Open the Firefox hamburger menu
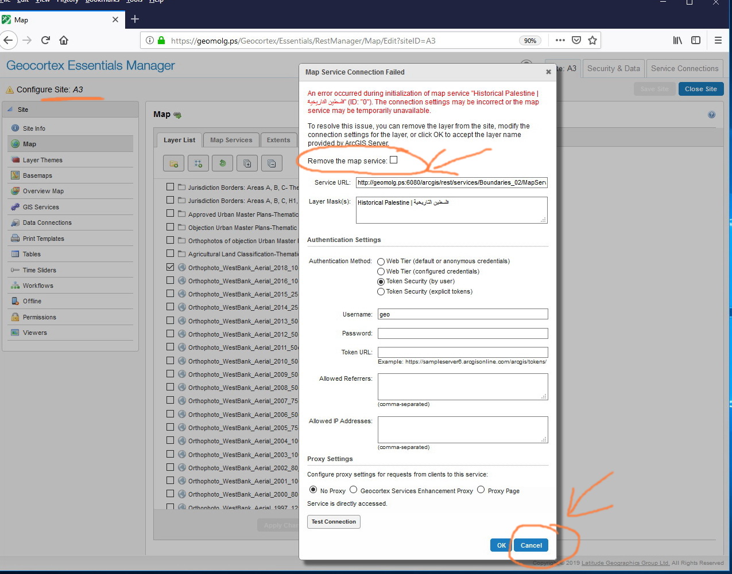This screenshot has height=574, width=732. pyautogui.click(x=718, y=40)
